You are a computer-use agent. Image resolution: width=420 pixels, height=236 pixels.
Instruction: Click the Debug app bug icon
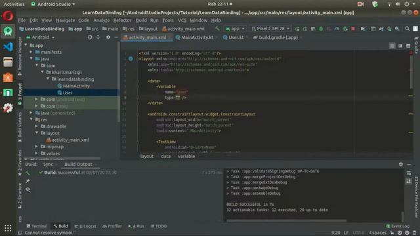tap(321, 29)
